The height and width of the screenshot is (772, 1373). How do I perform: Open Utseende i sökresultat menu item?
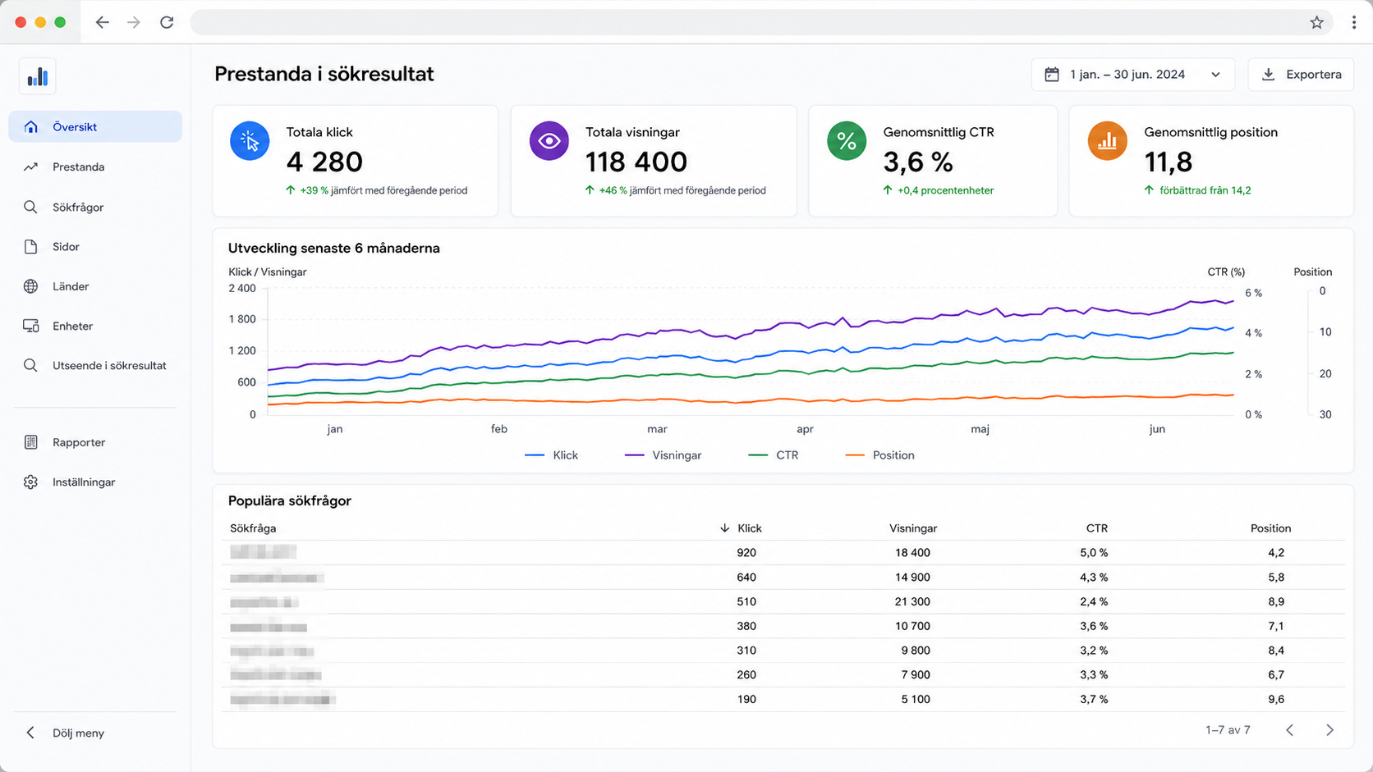click(x=95, y=365)
